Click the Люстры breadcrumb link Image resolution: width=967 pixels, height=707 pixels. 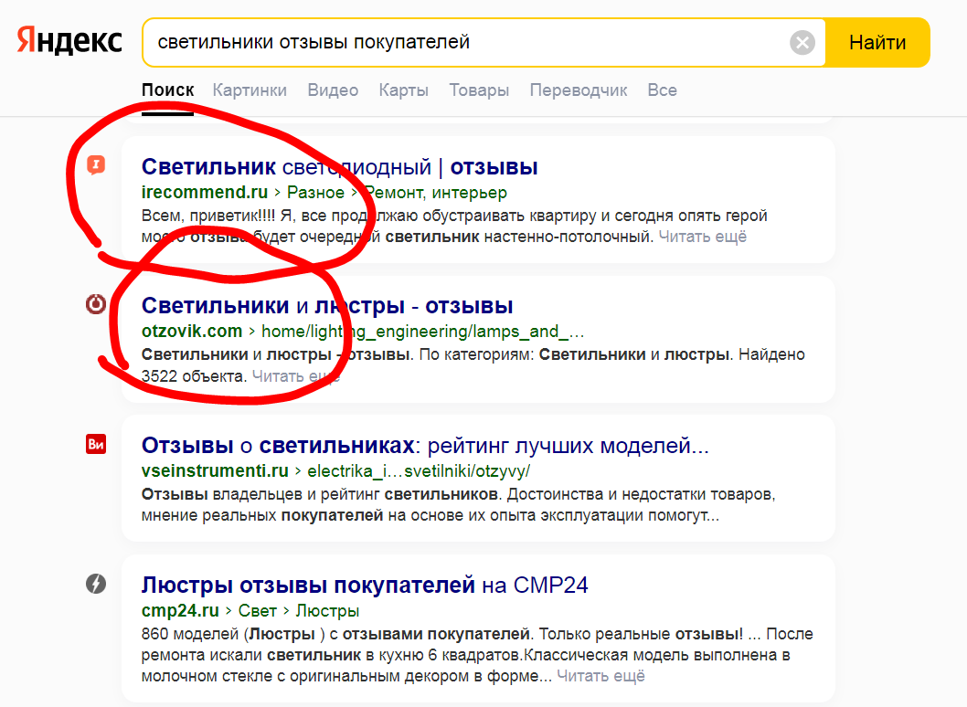tap(327, 610)
